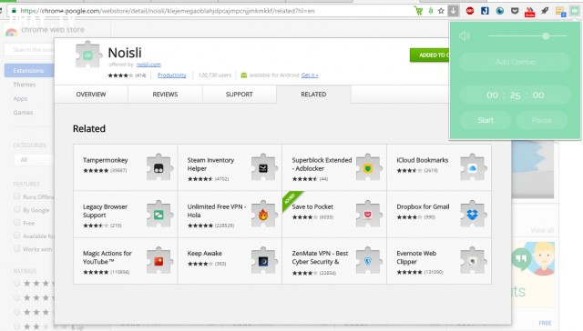Screen dimensions: 583x331
Task: Open Apps in the store sidebar
Action: (x=20, y=99)
